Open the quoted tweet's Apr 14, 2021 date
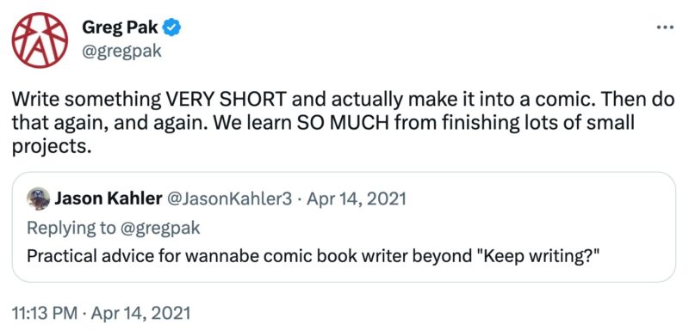 356,199
